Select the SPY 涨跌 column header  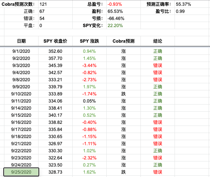(x=89, y=41)
